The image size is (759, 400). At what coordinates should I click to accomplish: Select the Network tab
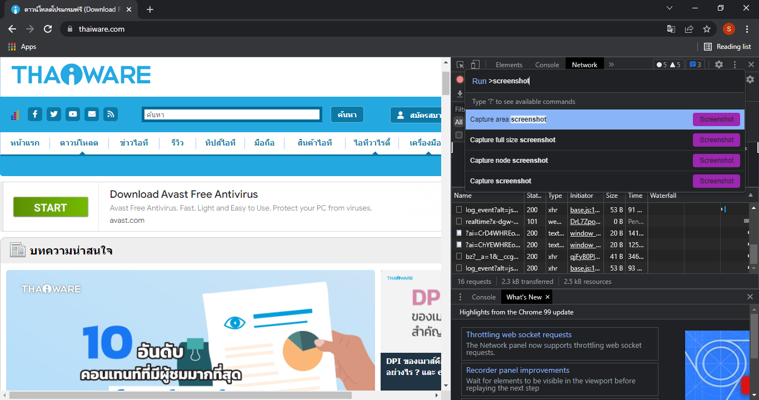pyautogui.click(x=585, y=64)
